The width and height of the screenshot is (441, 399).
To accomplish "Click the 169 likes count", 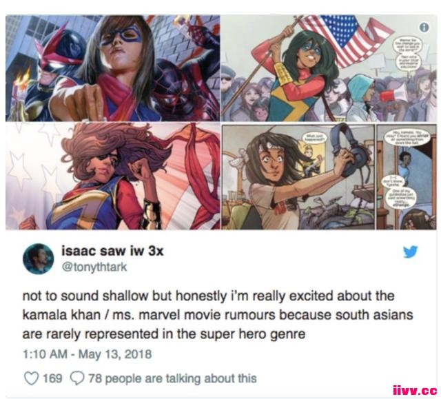I will point(52,378).
